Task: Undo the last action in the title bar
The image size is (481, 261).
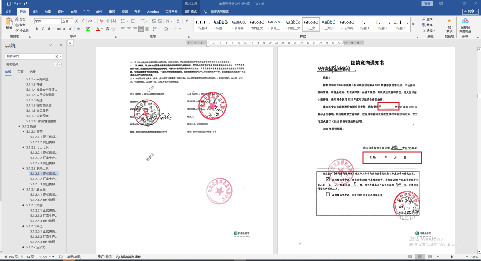Action: pyautogui.click(x=16, y=4)
